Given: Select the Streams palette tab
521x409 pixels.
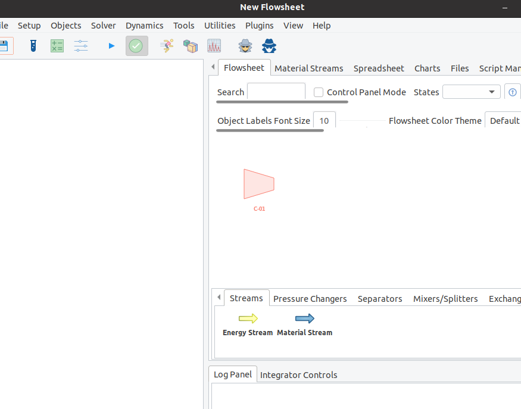Looking at the screenshot, I should pyautogui.click(x=247, y=298).
